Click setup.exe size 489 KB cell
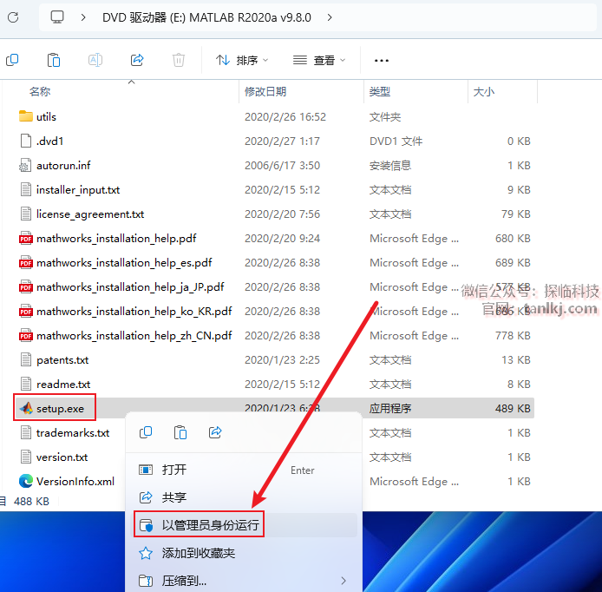 [x=513, y=408]
